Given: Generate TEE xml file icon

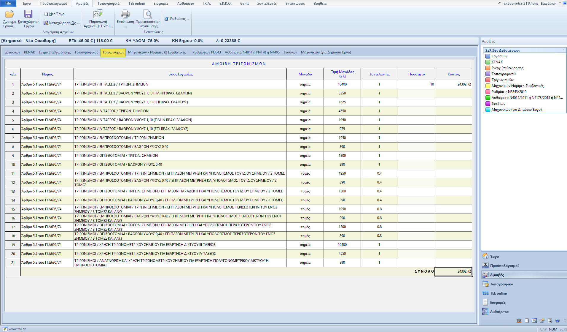Looking at the screenshot, I should click(x=98, y=14).
